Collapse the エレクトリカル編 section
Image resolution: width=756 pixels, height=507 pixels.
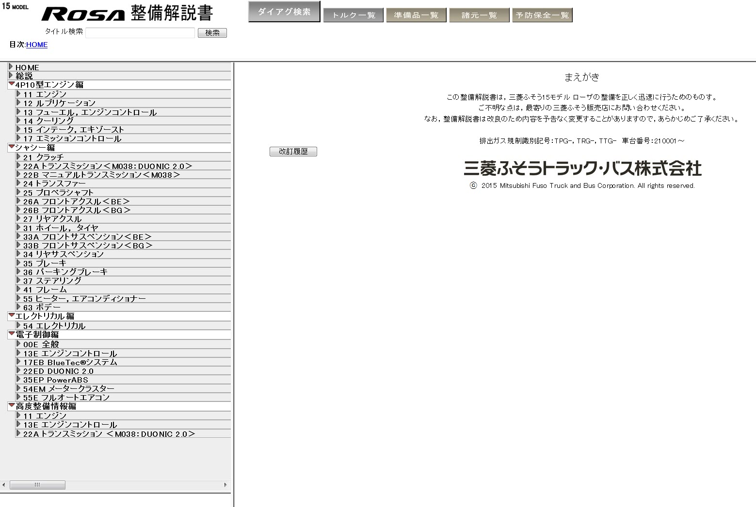(x=12, y=315)
